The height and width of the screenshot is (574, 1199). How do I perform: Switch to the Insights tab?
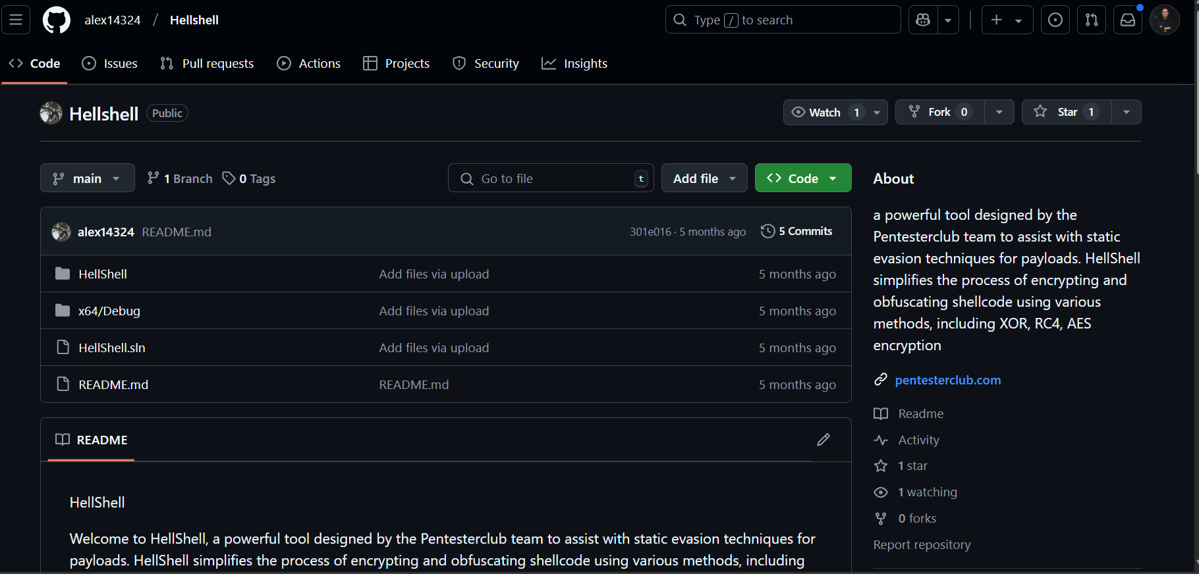click(x=574, y=63)
